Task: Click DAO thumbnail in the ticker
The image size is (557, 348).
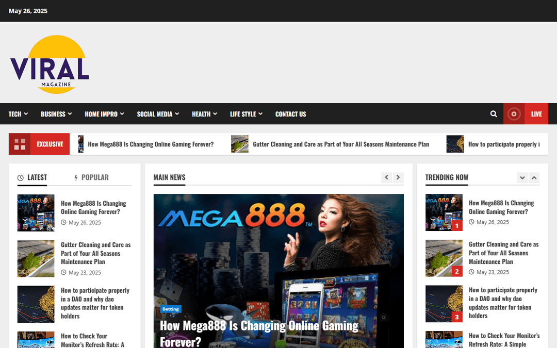Action: point(455,144)
